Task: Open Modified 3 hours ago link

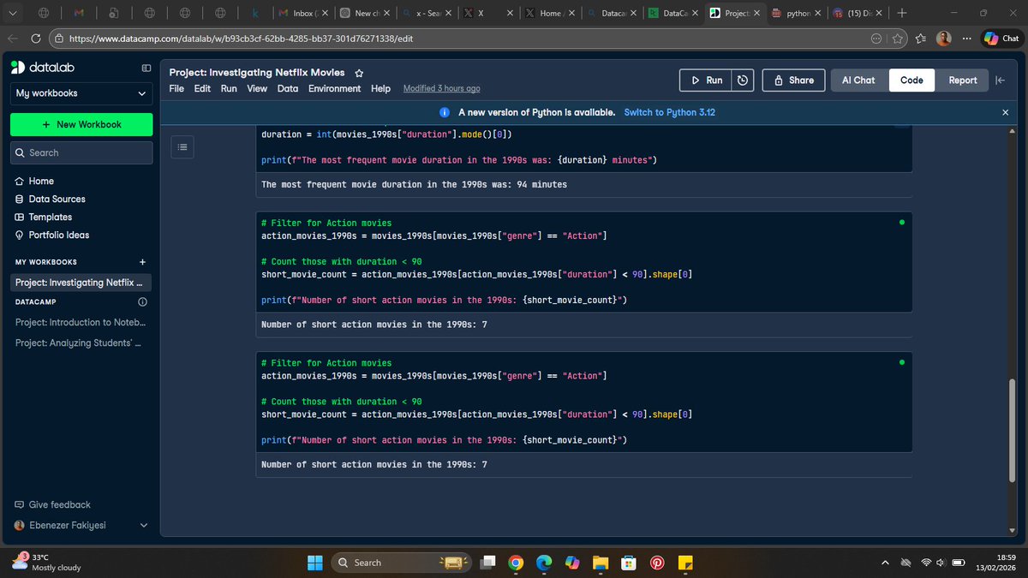Action: pos(441,88)
